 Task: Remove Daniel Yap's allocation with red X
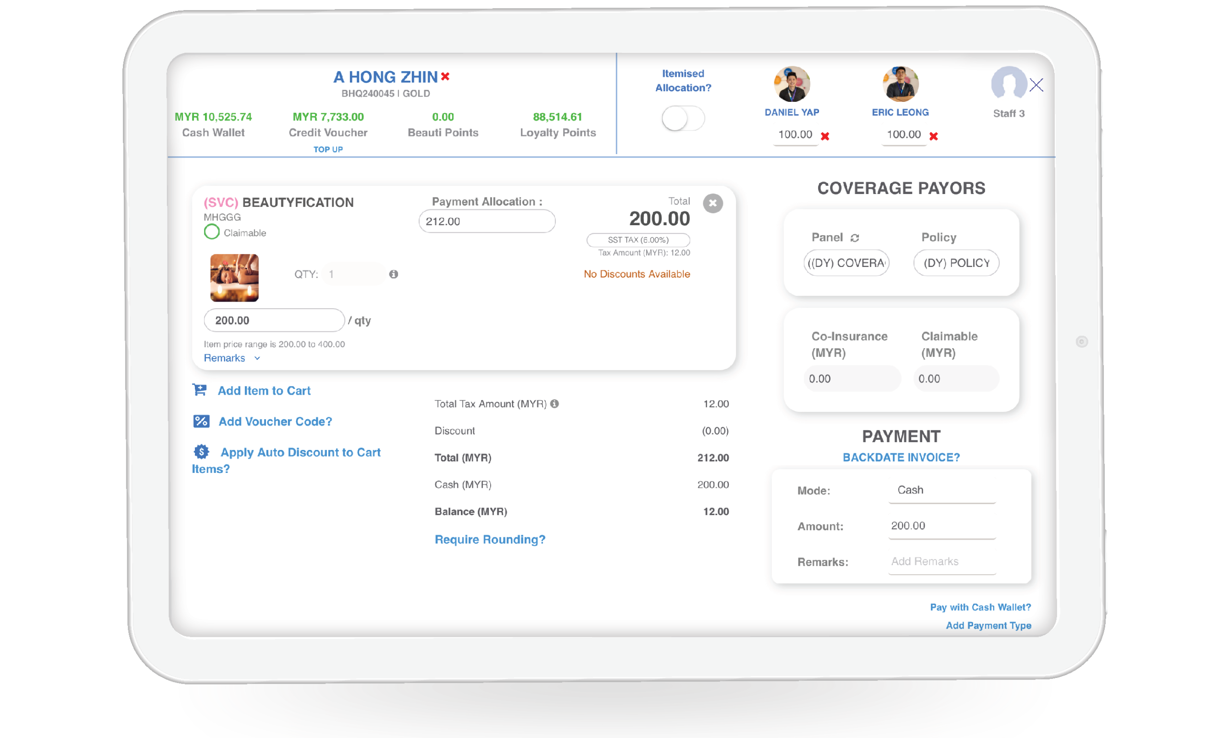[x=825, y=136]
